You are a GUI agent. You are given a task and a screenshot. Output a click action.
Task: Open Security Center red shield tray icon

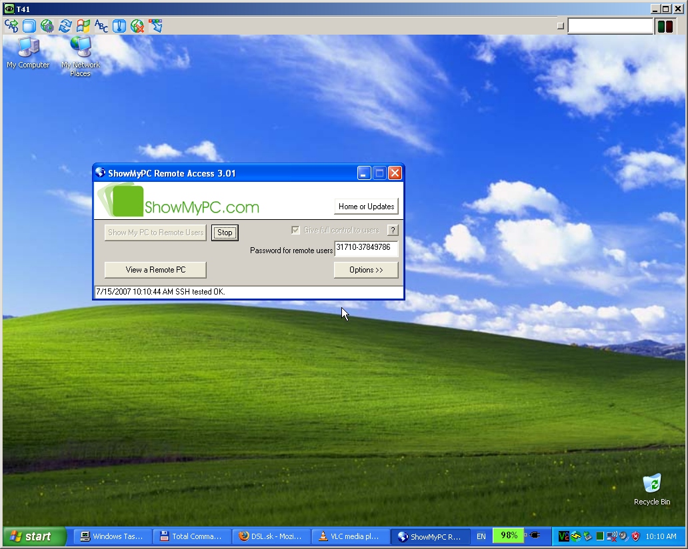click(635, 536)
